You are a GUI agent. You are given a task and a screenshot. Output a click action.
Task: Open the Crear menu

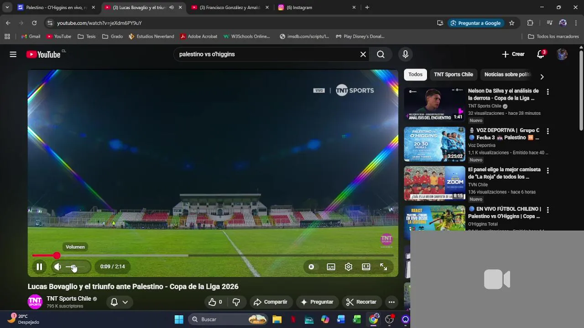513,54
